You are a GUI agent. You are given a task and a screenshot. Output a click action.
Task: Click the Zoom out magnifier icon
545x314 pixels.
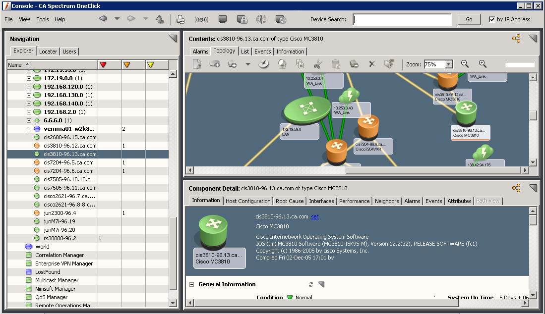[x=465, y=64]
